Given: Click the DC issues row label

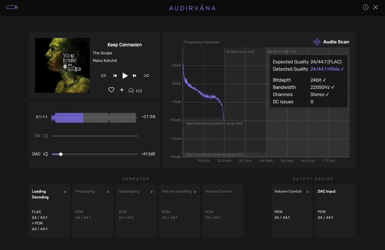Looking at the screenshot, I should 283,102.
